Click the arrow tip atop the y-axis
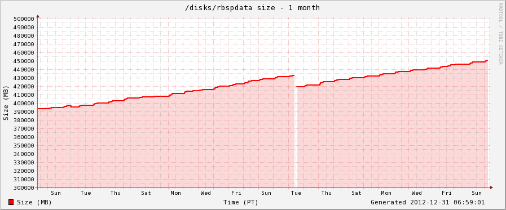 click(x=38, y=15)
